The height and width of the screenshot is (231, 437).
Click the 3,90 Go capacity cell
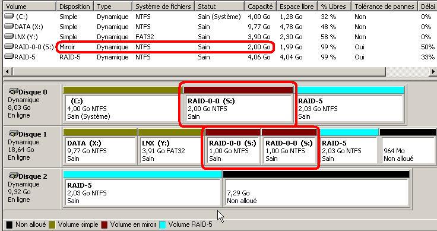click(x=259, y=37)
